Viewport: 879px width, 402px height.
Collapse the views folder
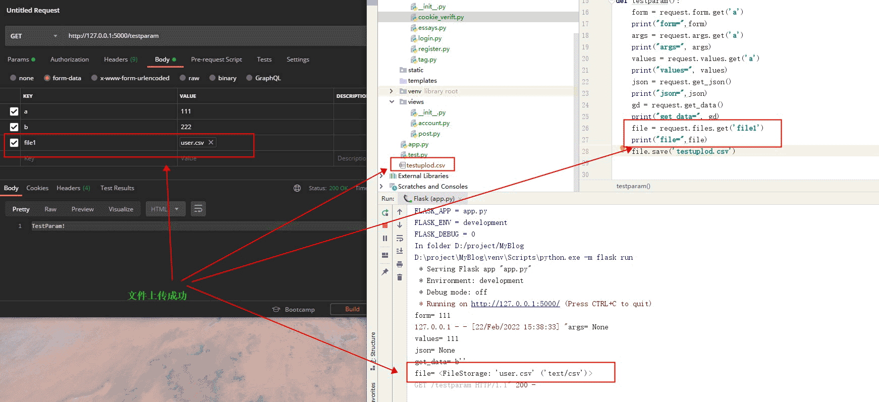392,102
